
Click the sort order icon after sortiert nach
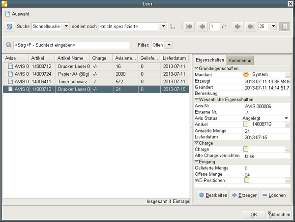click(x=173, y=27)
